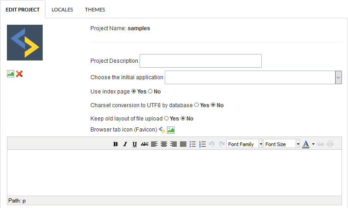348x208 pixels.
Task: Delete project image with red X
Action: [x=19, y=74]
